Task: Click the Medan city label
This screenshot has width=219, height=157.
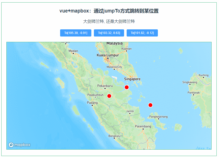Action: (73, 51)
